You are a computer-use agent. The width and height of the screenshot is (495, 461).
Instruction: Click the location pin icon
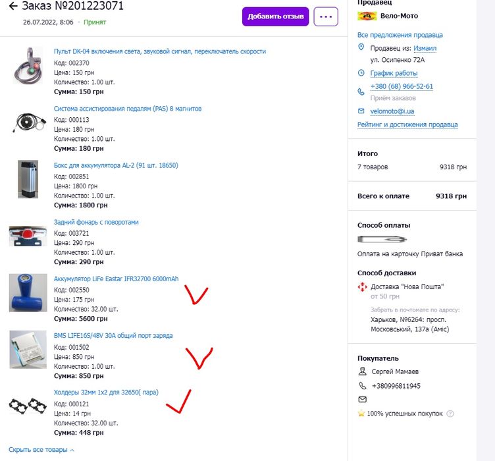tap(361, 47)
